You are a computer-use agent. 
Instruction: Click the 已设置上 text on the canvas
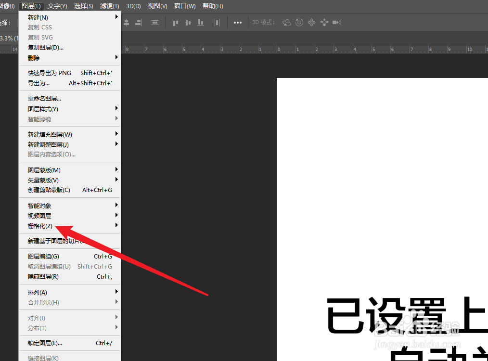click(x=407, y=315)
